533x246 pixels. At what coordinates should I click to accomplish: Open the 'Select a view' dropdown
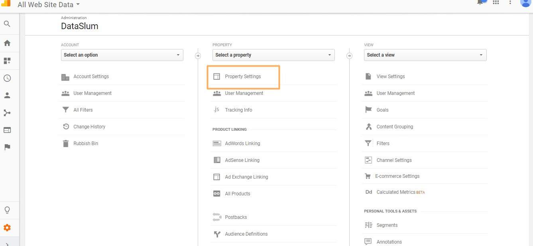point(425,55)
